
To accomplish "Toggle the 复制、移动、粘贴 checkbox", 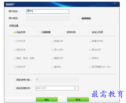I will click(15, 58).
